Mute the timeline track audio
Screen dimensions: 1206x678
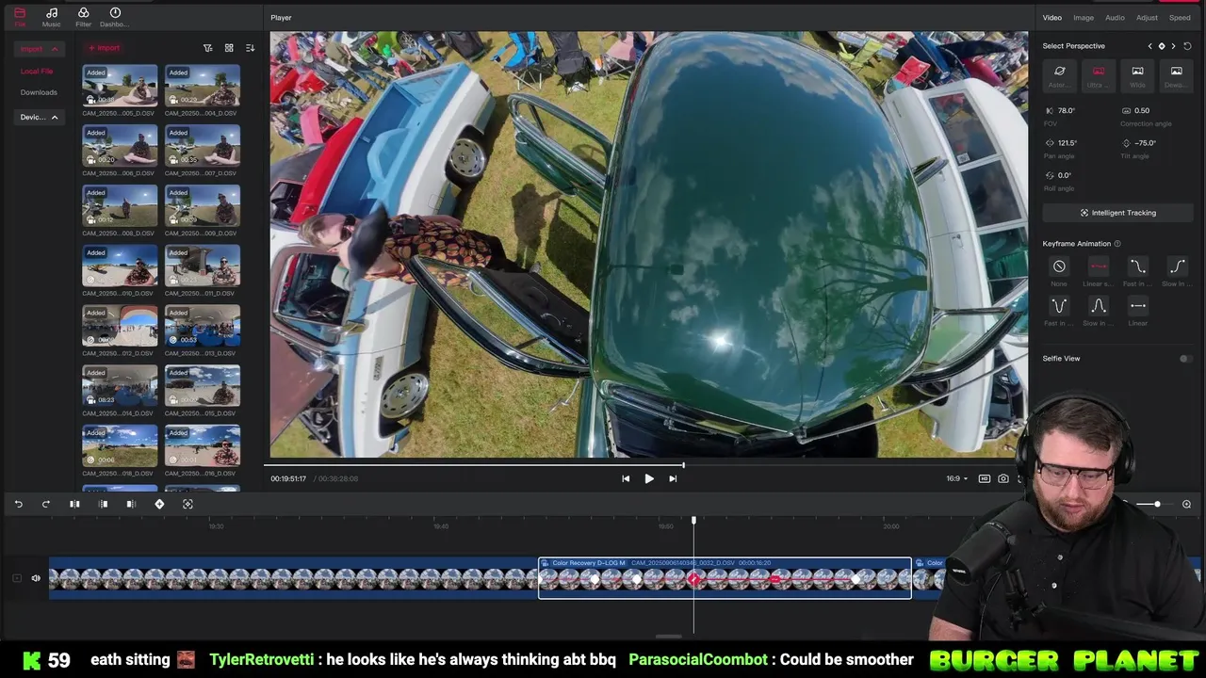[36, 578]
